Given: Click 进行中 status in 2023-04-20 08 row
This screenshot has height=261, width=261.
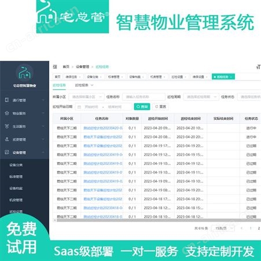Looking at the screenshot, I should tap(251, 137).
